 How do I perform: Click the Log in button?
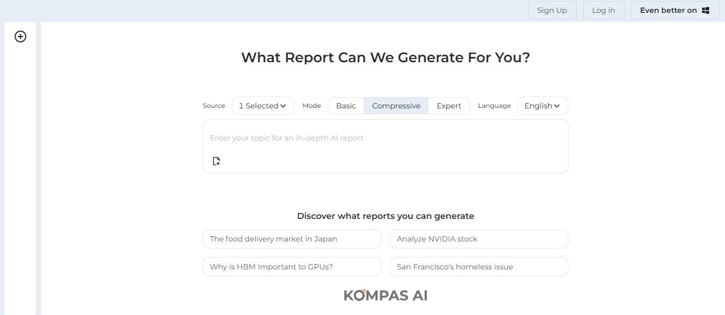(x=603, y=10)
